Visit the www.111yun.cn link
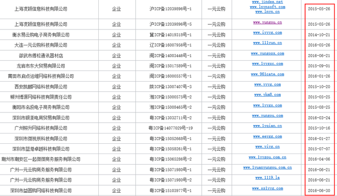Image resolution: width=337 pixels, height=196 pixels. 267,43
